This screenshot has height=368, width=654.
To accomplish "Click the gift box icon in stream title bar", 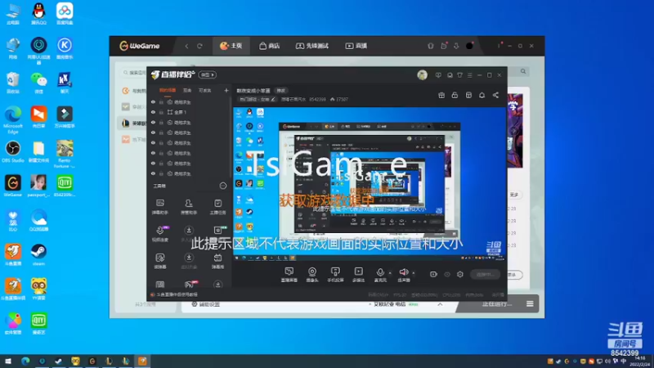I will pos(441,95).
